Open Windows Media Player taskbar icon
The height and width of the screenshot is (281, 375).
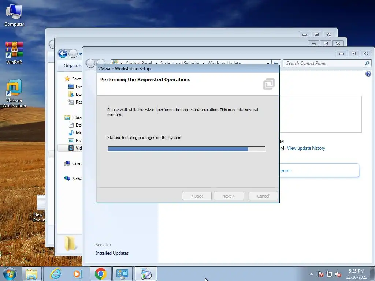point(77,274)
